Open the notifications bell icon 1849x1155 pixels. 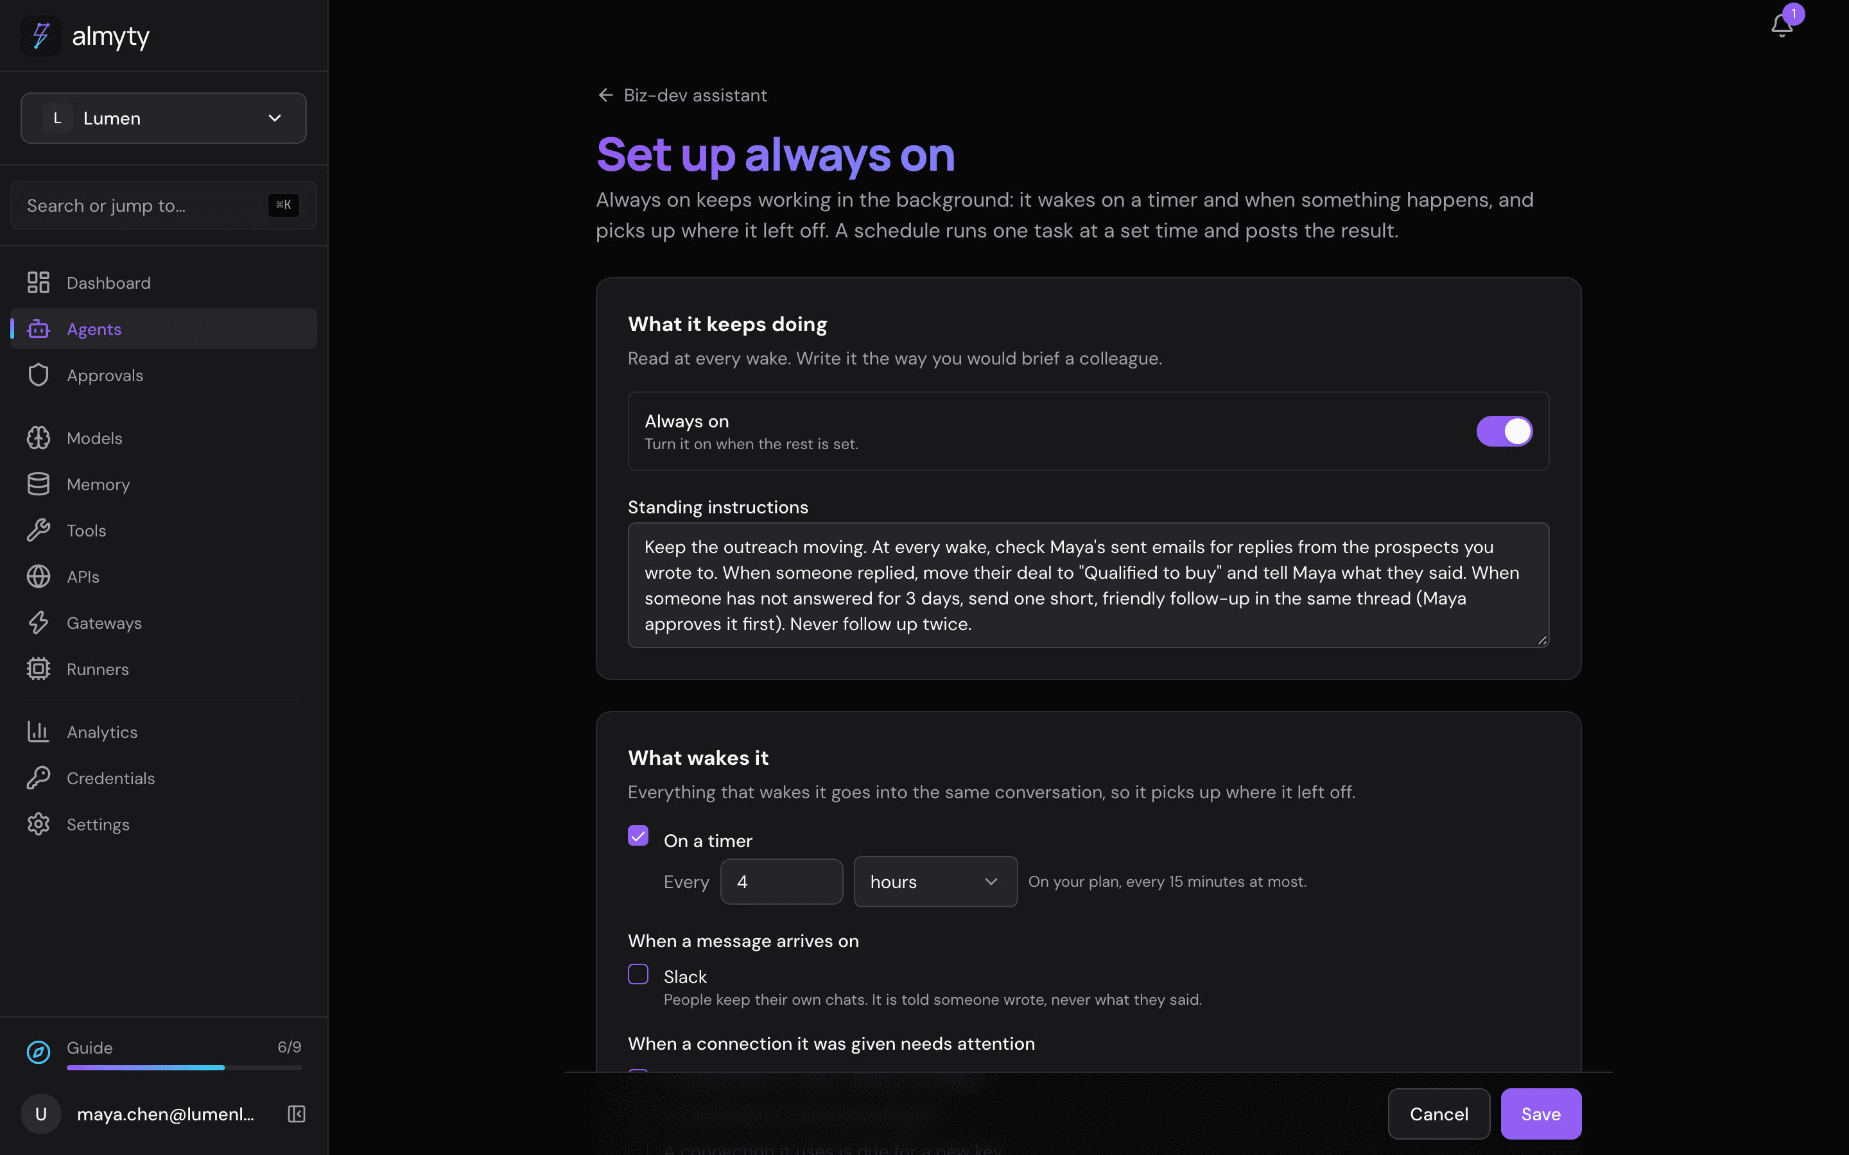1782,25
